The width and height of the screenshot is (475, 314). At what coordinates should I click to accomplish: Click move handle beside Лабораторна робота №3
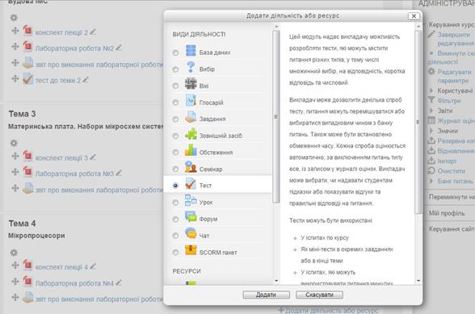15,172
